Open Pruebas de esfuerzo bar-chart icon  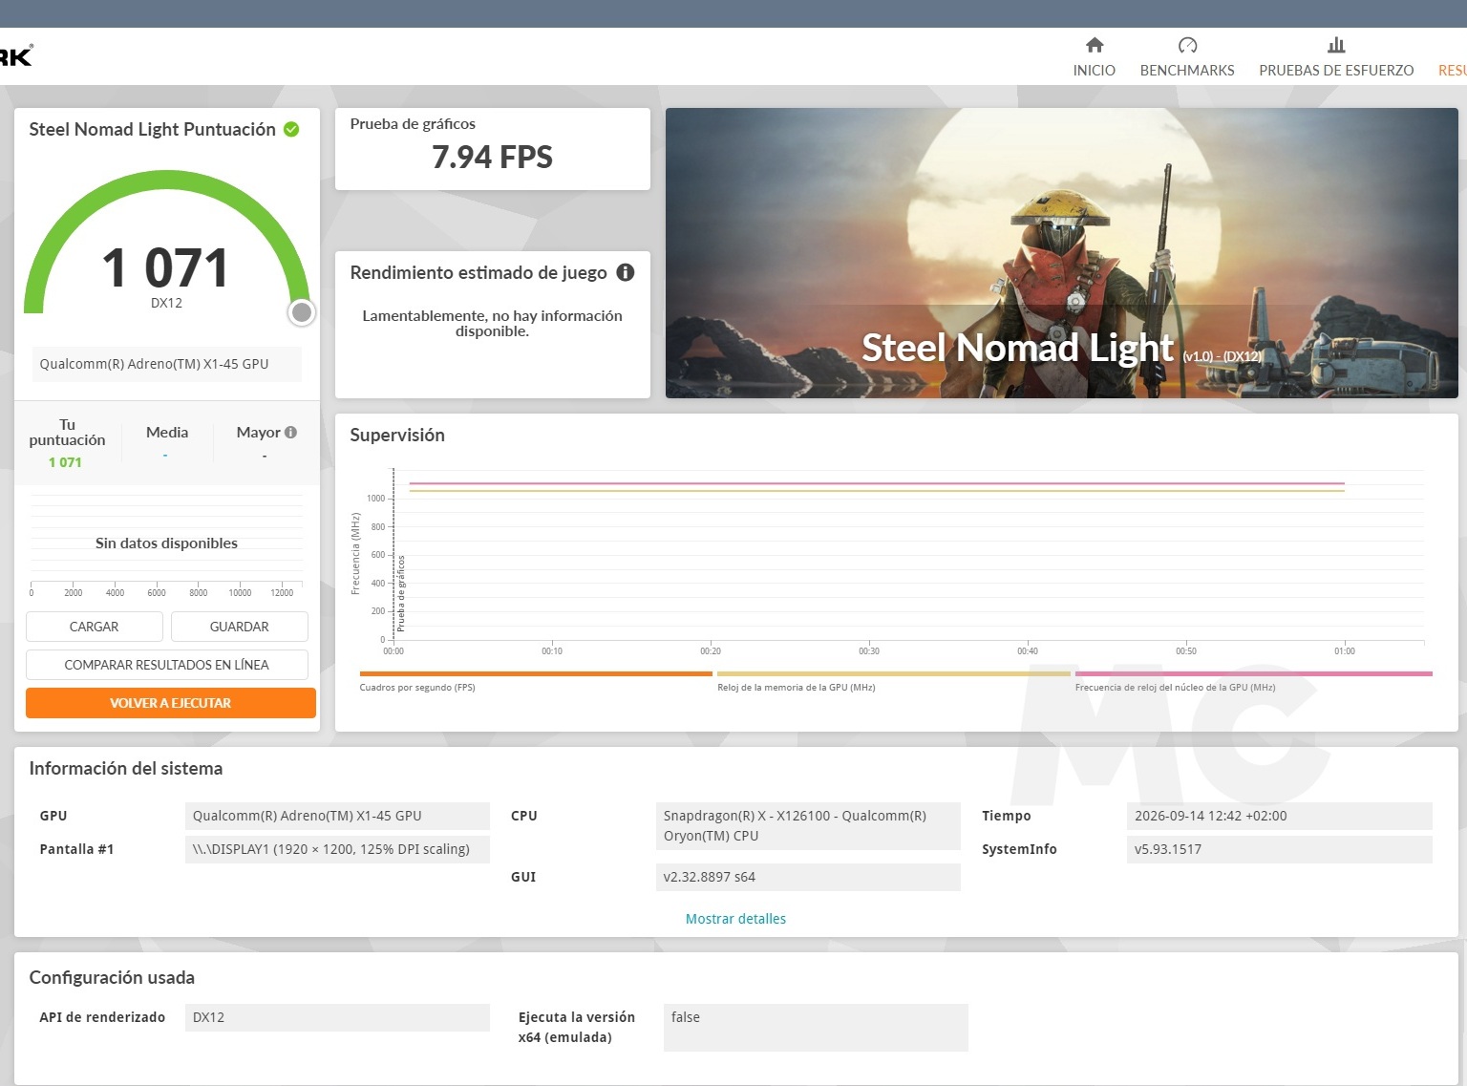click(1336, 45)
